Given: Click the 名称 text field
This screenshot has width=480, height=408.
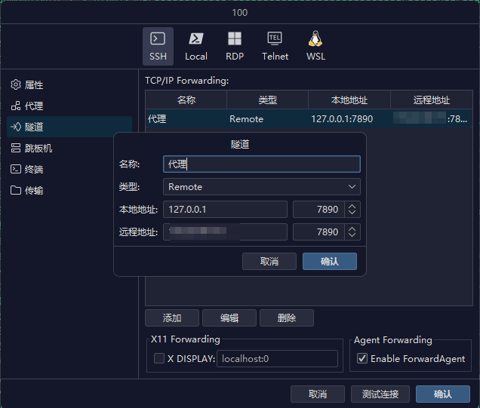Looking at the screenshot, I should (x=261, y=164).
